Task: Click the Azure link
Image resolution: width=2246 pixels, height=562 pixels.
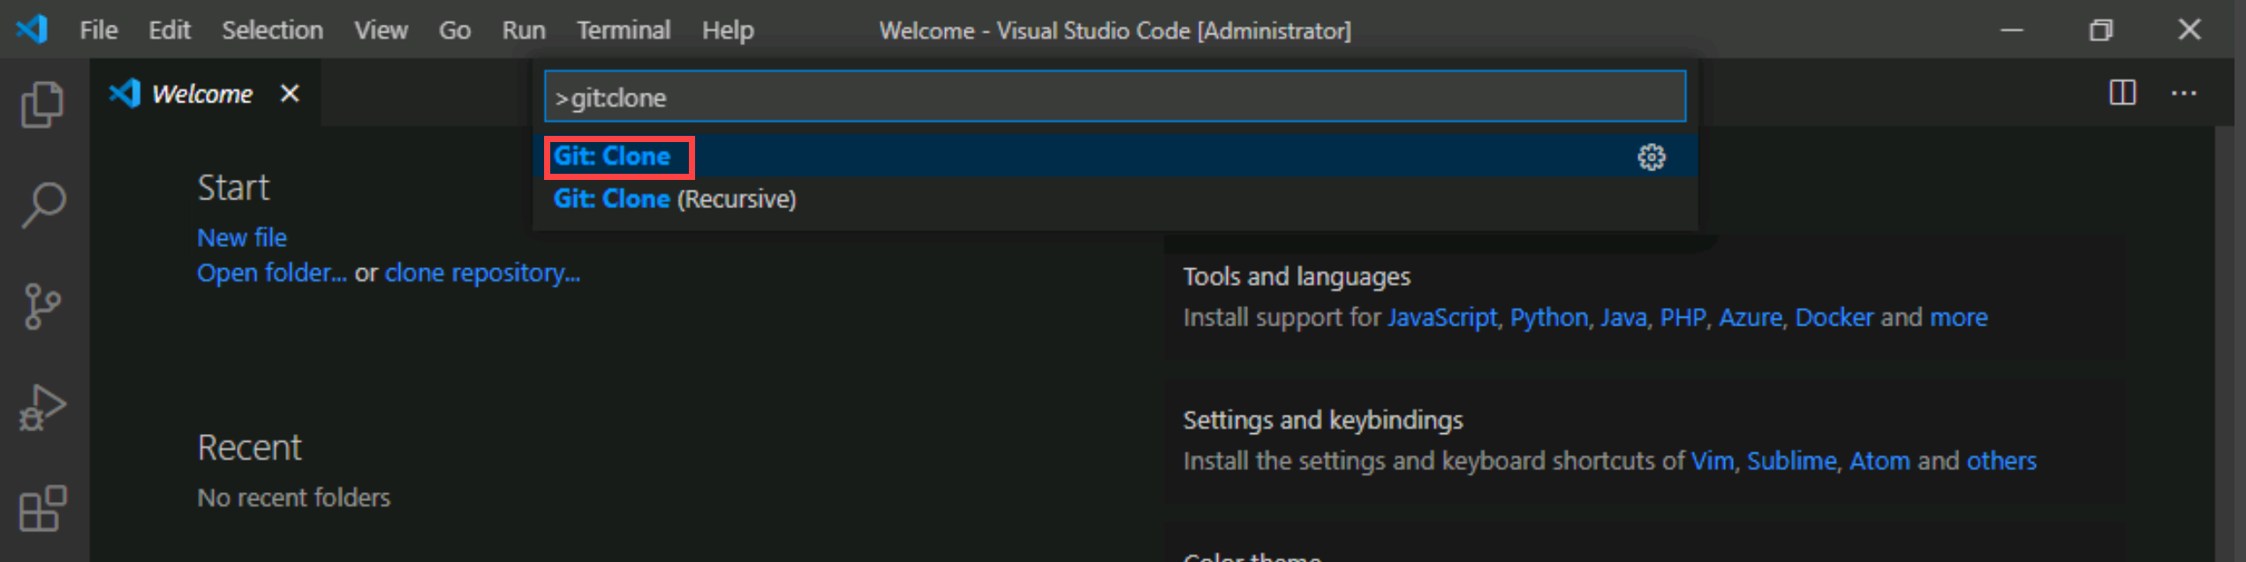Action: (1750, 317)
